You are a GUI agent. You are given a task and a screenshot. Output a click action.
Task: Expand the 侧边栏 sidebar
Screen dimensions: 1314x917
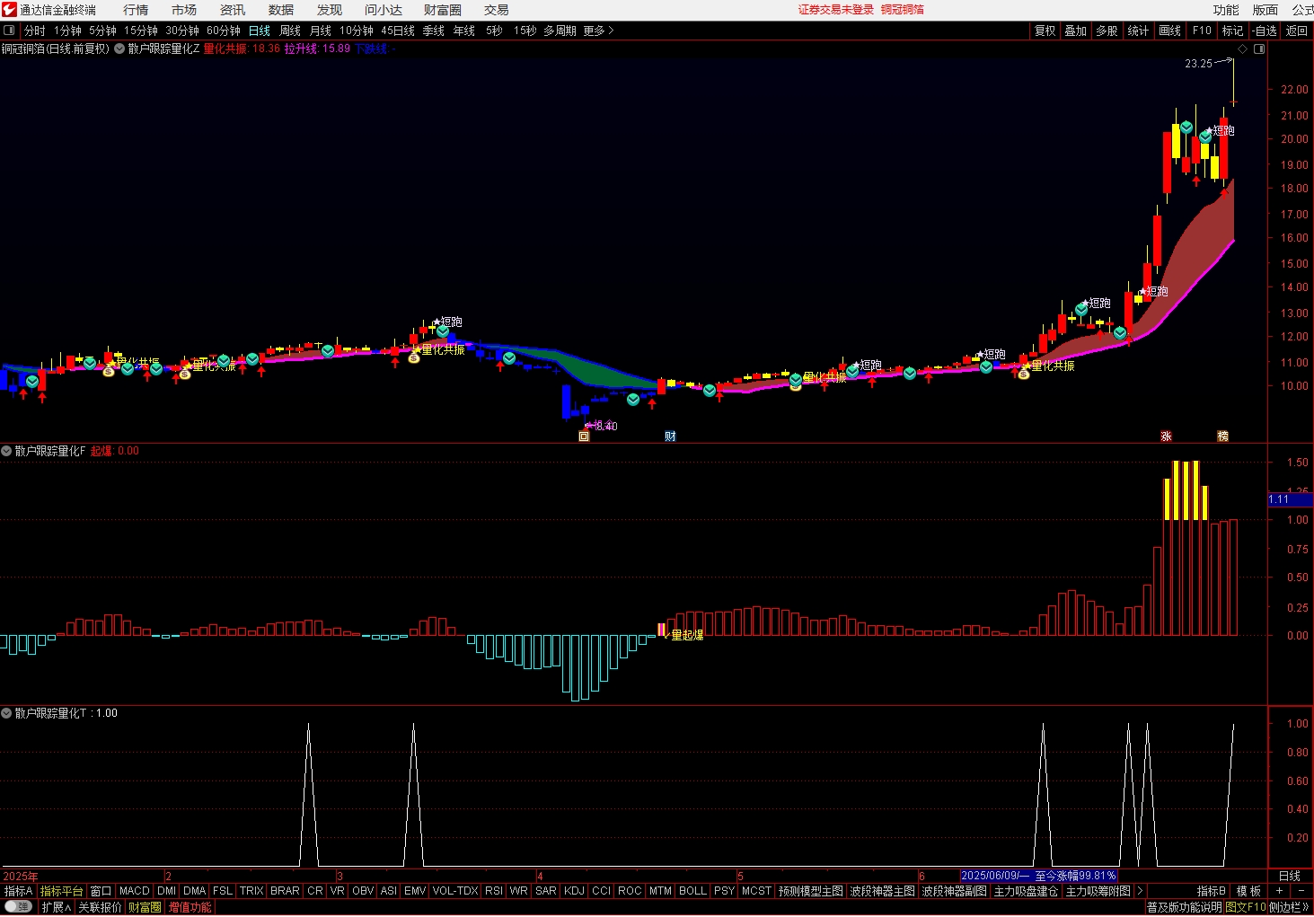[x=1291, y=907]
